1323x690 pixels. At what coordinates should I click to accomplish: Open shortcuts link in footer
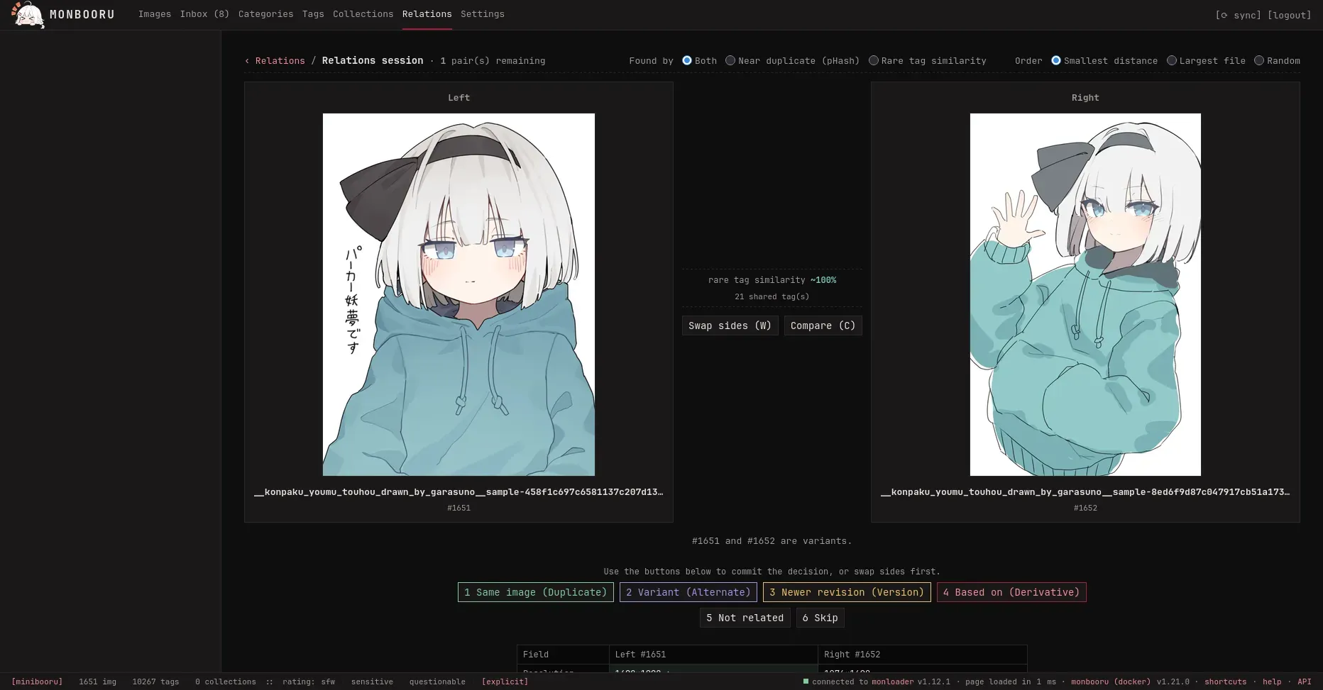1225,682
